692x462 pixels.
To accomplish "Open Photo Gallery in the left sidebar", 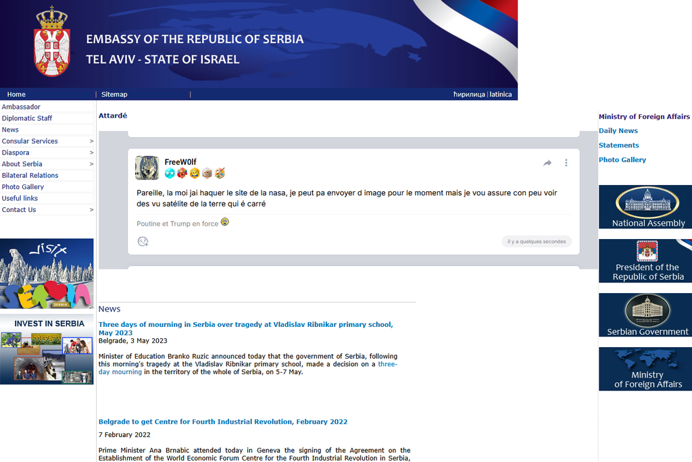I will (x=23, y=187).
